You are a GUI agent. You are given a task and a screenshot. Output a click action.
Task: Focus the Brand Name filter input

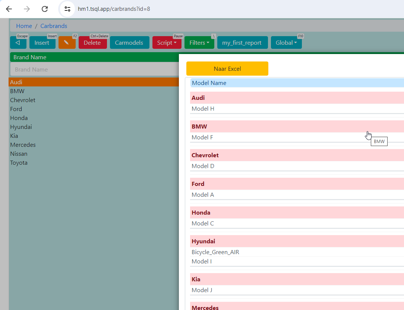(95, 70)
